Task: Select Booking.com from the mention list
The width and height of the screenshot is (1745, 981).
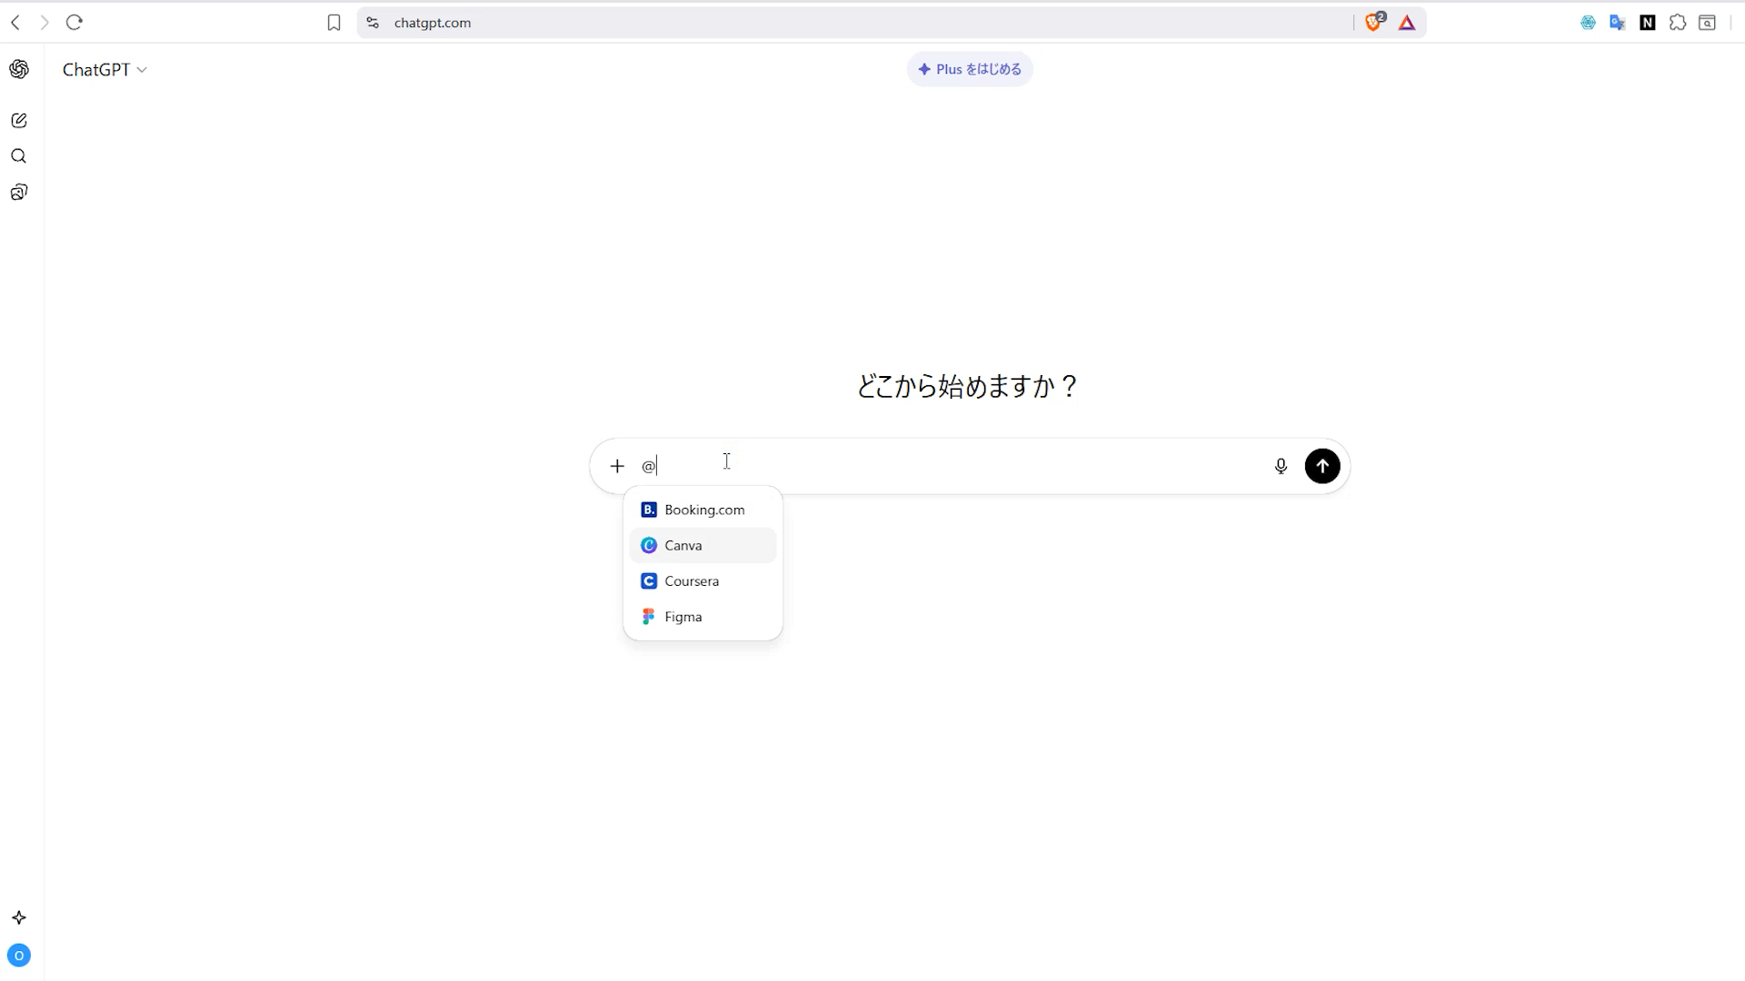Action: coord(703,510)
